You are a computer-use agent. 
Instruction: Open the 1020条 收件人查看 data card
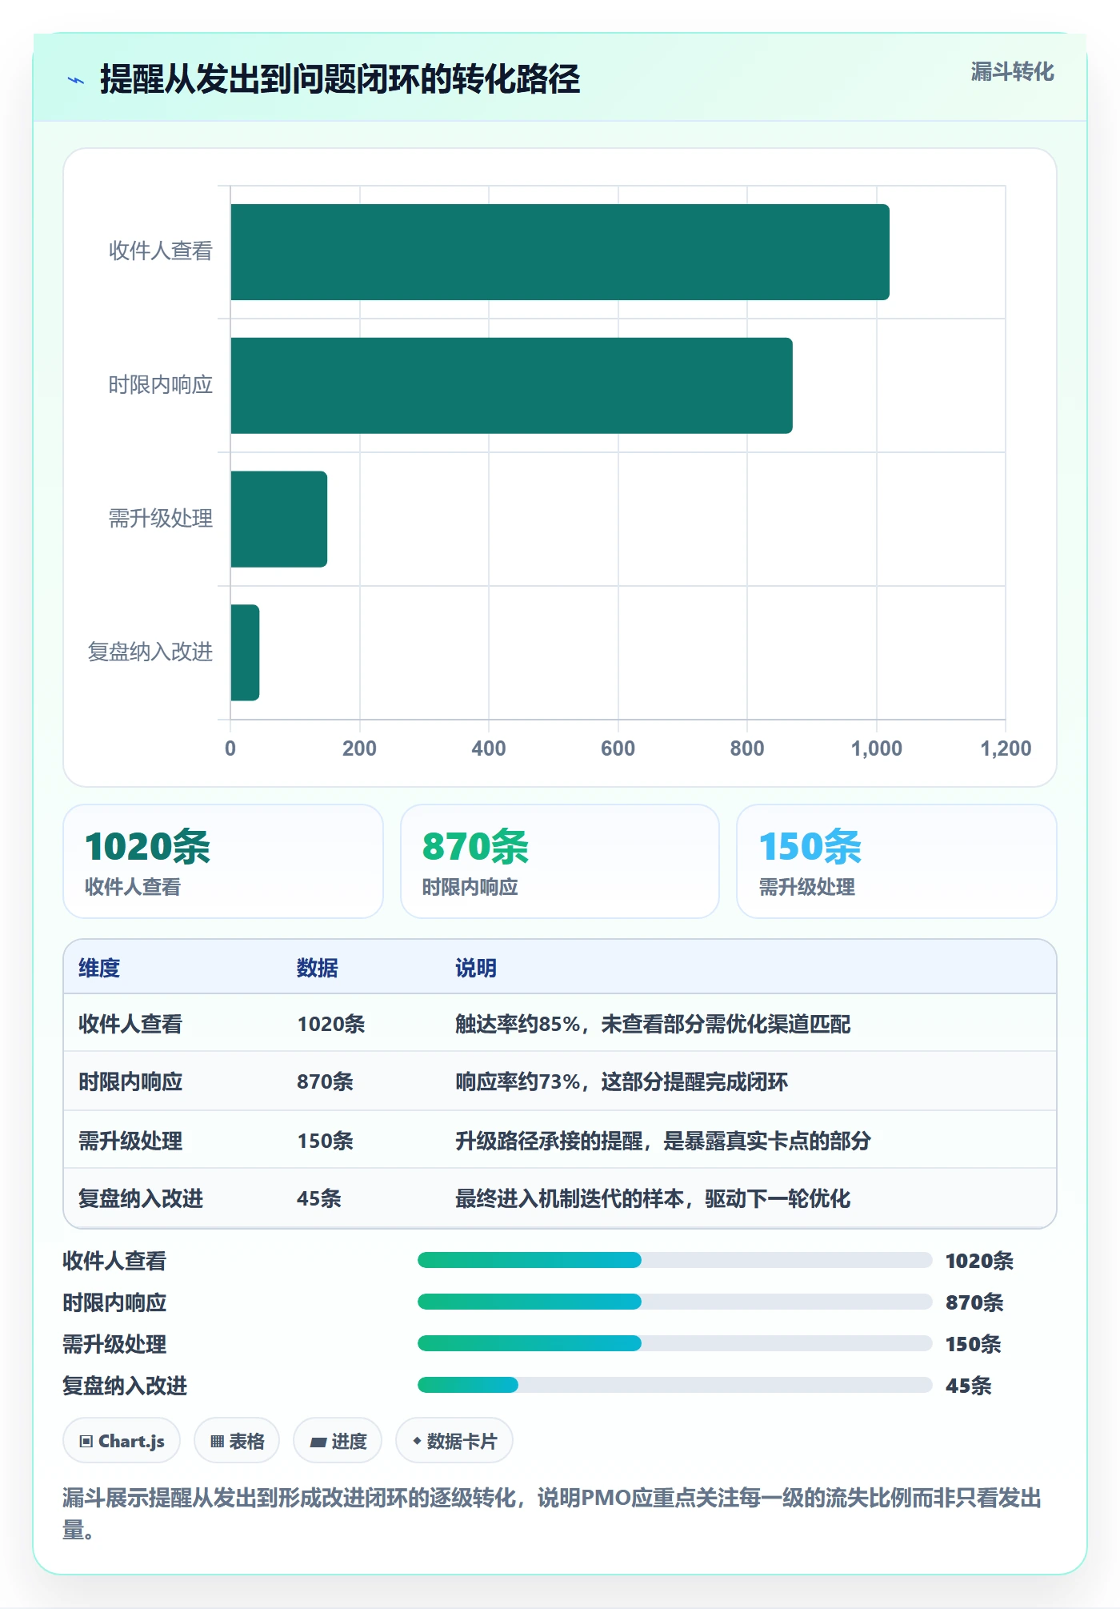click(223, 861)
